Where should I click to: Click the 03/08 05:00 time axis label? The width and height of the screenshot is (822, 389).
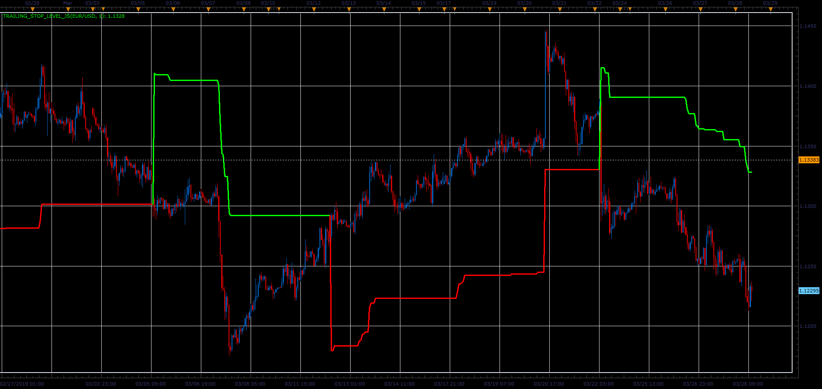(250, 384)
